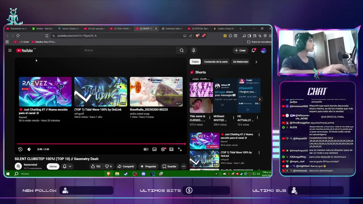Click the Unirse join button
Viewport: 363px width, 204px height.
coord(53,167)
